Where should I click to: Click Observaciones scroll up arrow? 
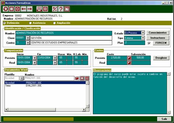click(x=169, y=74)
